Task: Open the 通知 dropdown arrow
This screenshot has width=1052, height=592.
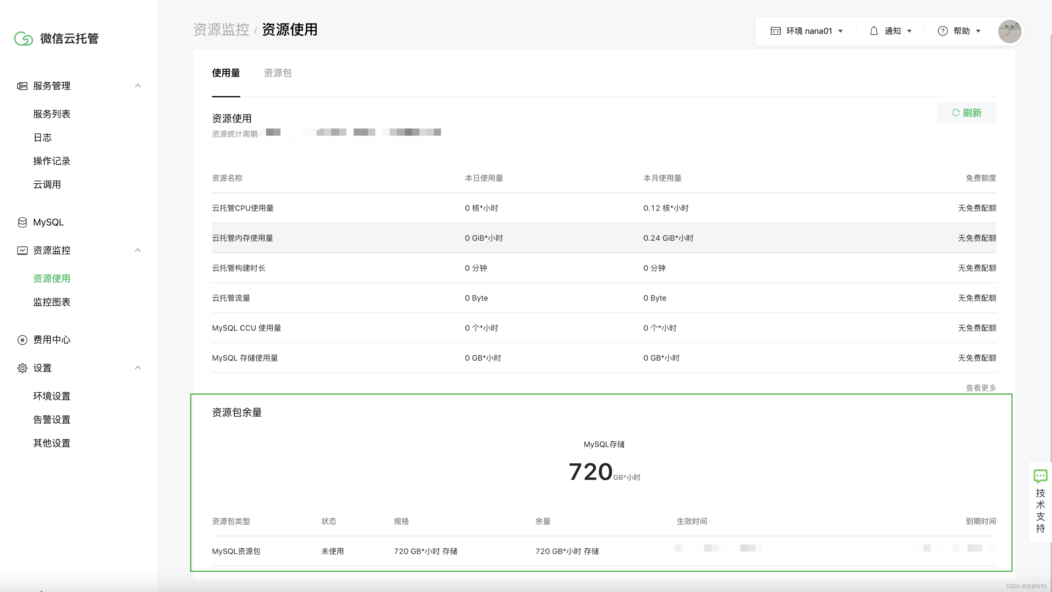Action: [909, 31]
